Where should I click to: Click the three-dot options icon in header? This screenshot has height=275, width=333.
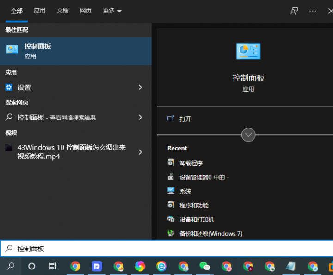pos(313,11)
